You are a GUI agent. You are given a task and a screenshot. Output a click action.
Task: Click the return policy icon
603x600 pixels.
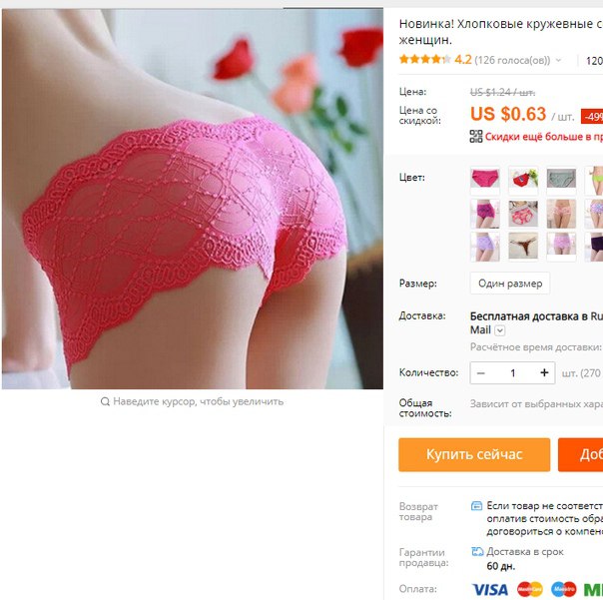[476, 506]
